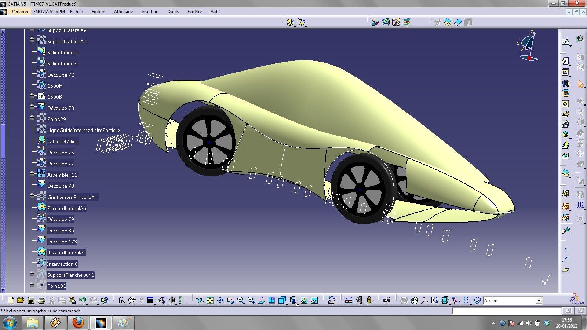Select the Pan view tool
587x330 pixels.
[x=220, y=301]
